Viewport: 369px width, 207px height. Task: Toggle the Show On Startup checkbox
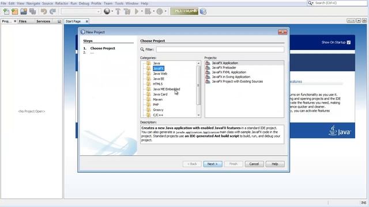tap(348, 42)
